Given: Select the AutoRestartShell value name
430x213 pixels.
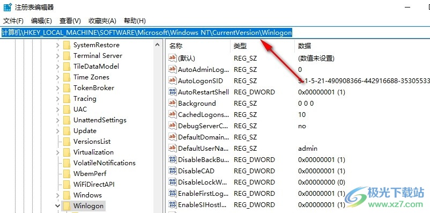Looking at the screenshot, I should pyautogui.click(x=204, y=92).
